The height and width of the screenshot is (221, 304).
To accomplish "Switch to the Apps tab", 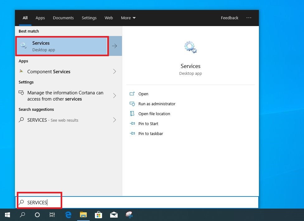I will pyautogui.click(x=40, y=18).
